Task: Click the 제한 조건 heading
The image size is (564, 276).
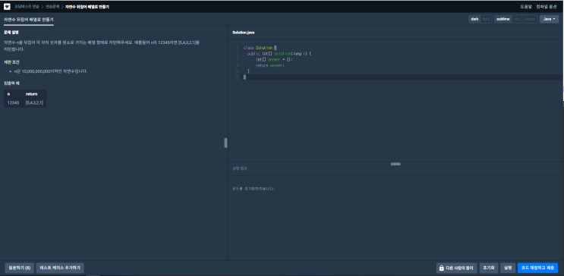Action: [11, 62]
